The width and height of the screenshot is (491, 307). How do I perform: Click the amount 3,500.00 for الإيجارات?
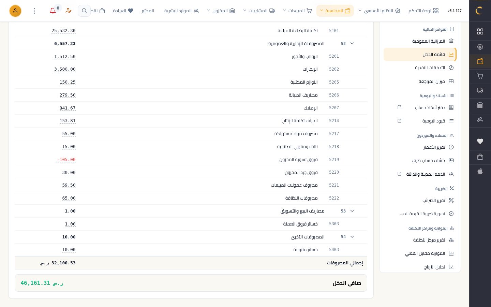point(65,69)
